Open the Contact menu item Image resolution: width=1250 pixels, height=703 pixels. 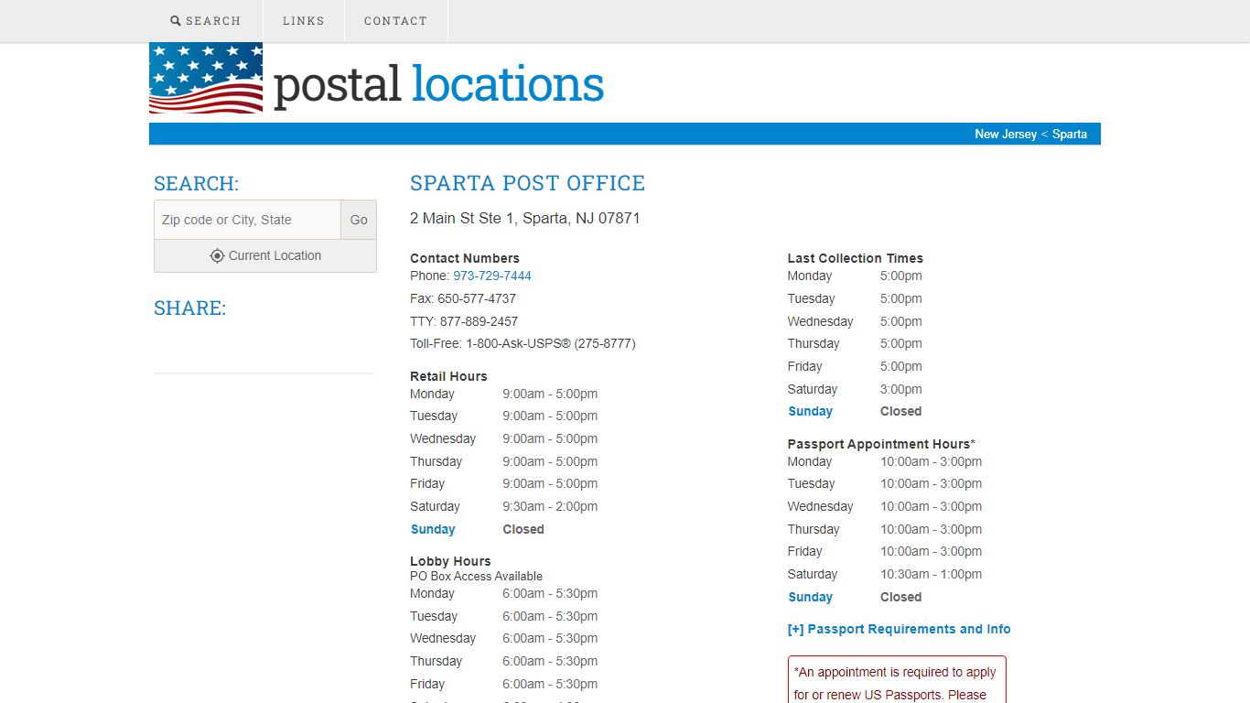pyautogui.click(x=395, y=20)
